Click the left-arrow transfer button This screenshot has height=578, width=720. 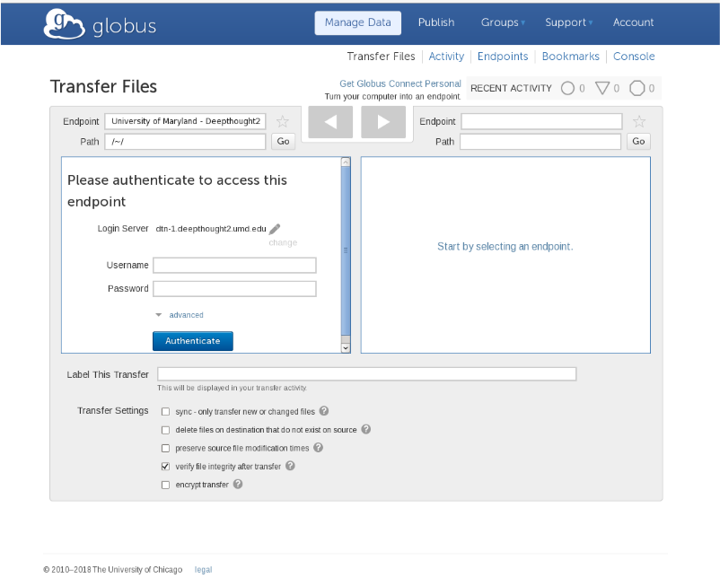pyautogui.click(x=330, y=122)
